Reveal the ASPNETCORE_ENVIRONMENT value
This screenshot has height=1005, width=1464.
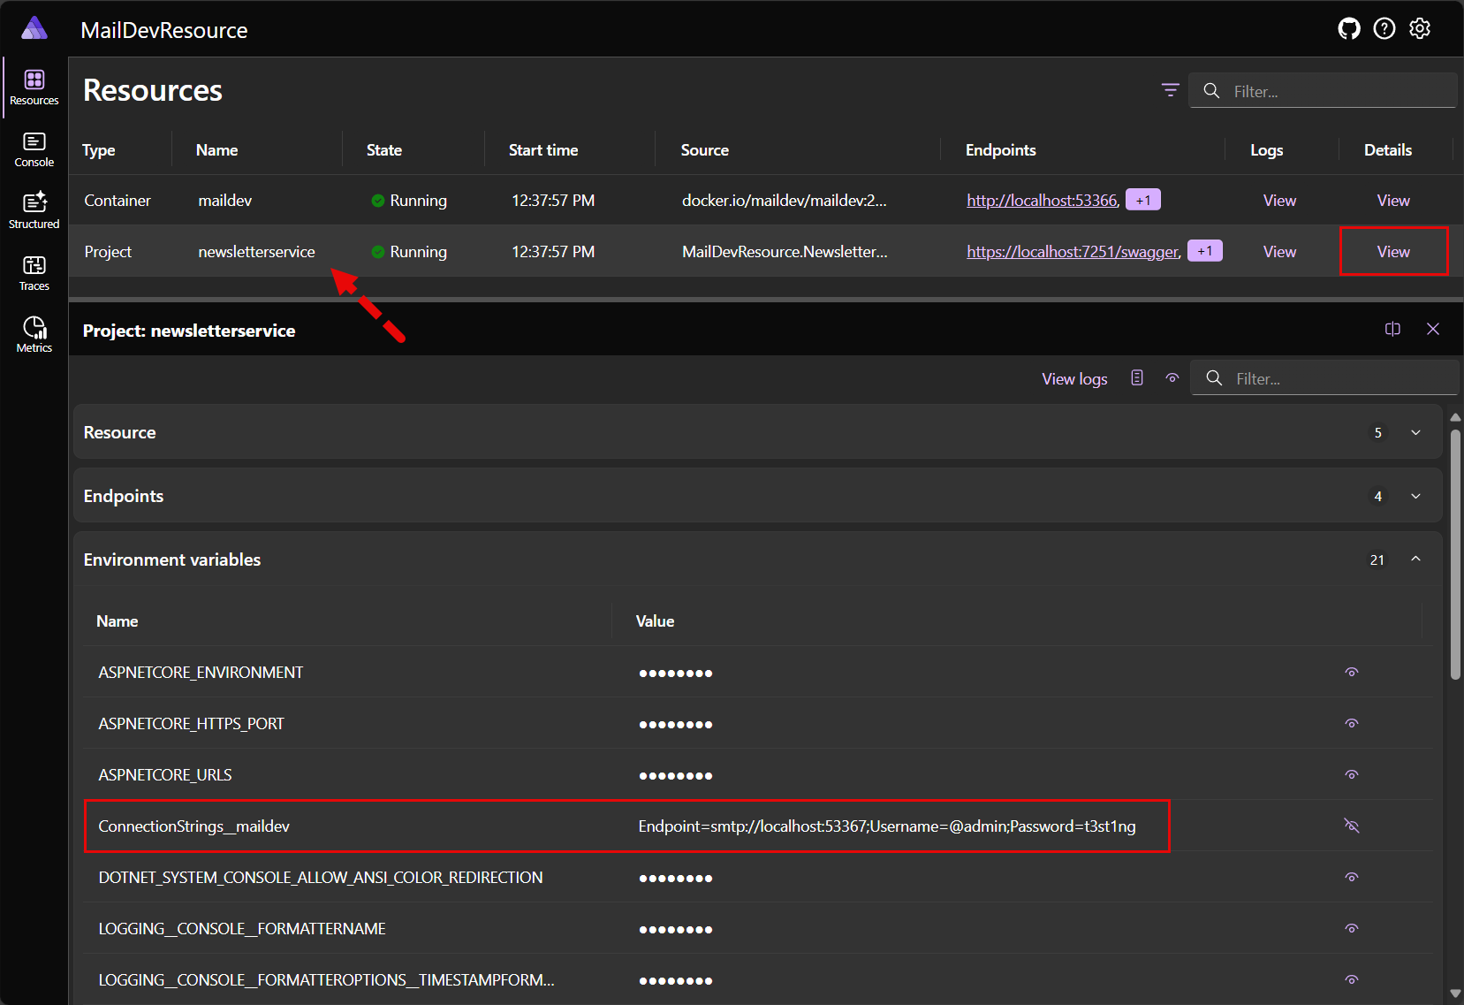(x=1351, y=673)
